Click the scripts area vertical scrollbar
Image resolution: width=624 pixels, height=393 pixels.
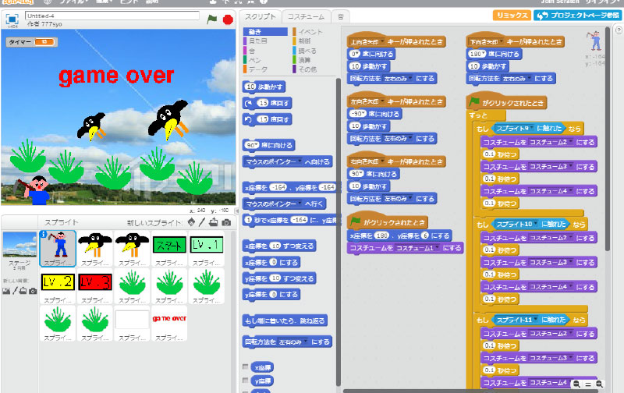608,140
